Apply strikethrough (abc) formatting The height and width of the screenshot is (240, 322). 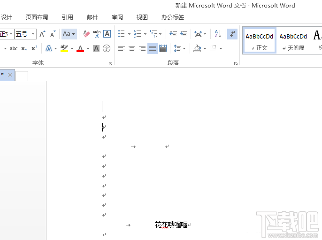(14, 49)
